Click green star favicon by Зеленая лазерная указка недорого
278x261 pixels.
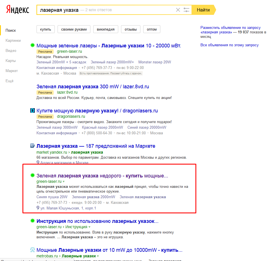[x=33, y=175]
